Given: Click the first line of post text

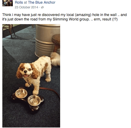Looking at the screenshot, I should [64, 15].
